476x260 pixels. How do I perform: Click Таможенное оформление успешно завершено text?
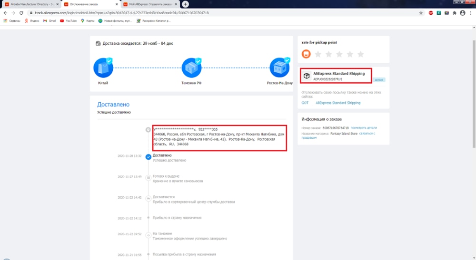190,239
